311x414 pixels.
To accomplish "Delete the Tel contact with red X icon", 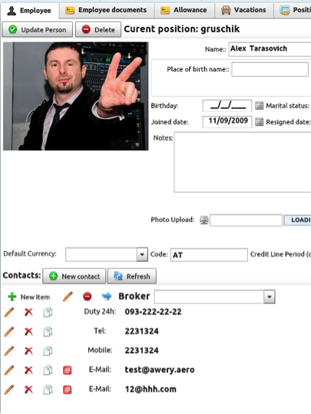I will pos(28,331).
